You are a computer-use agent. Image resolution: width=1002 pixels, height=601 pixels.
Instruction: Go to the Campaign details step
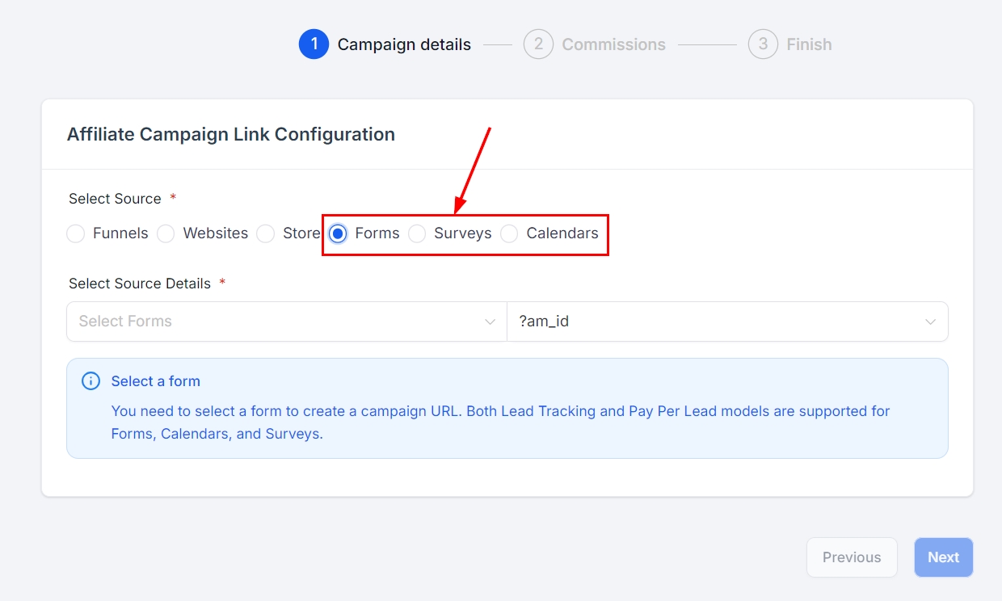click(x=404, y=44)
